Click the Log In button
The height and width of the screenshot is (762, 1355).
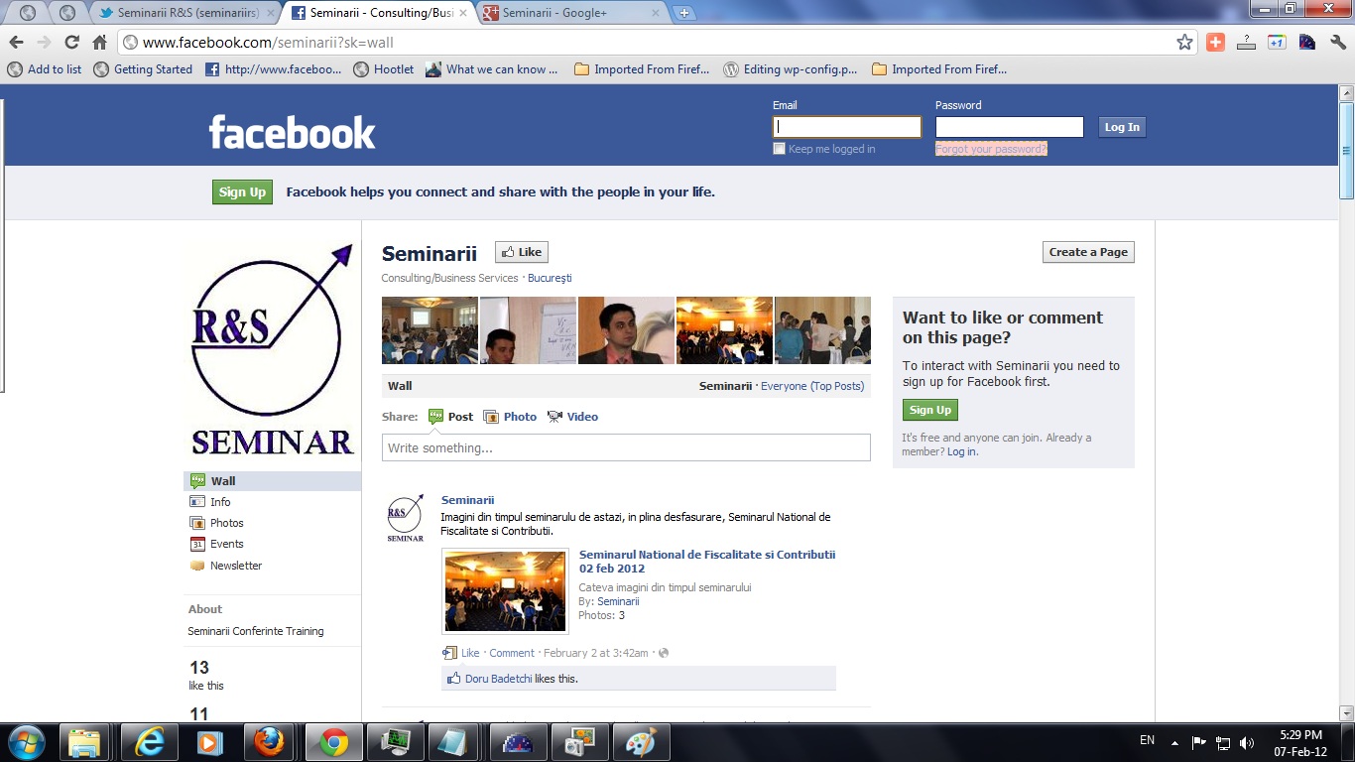point(1122,127)
